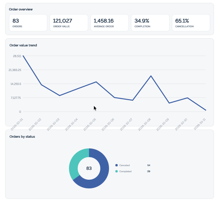Click the Canceled legend color dot
Viewport: 218px width, 200px height.
click(x=117, y=165)
